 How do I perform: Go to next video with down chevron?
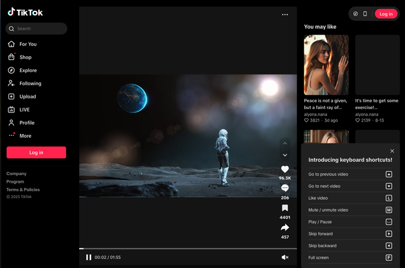pos(285,155)
